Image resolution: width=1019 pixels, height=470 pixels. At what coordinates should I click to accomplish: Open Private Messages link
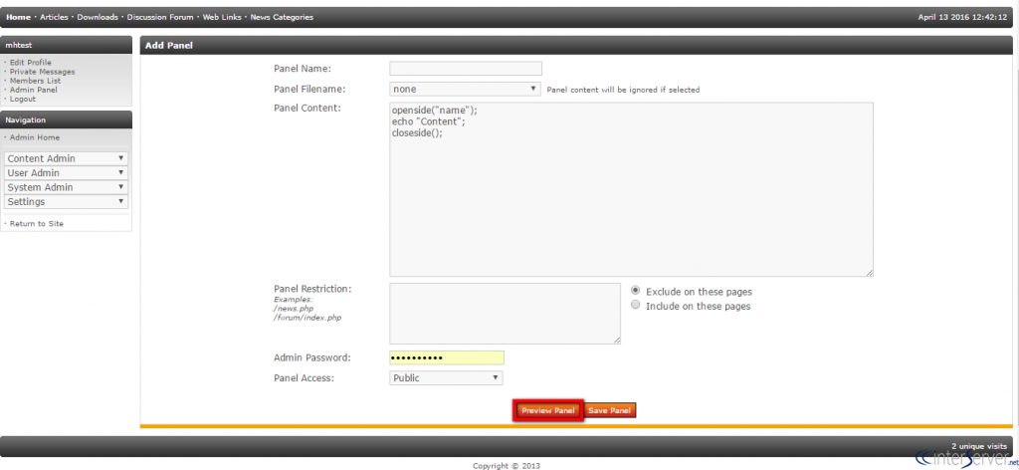(42, 72)
